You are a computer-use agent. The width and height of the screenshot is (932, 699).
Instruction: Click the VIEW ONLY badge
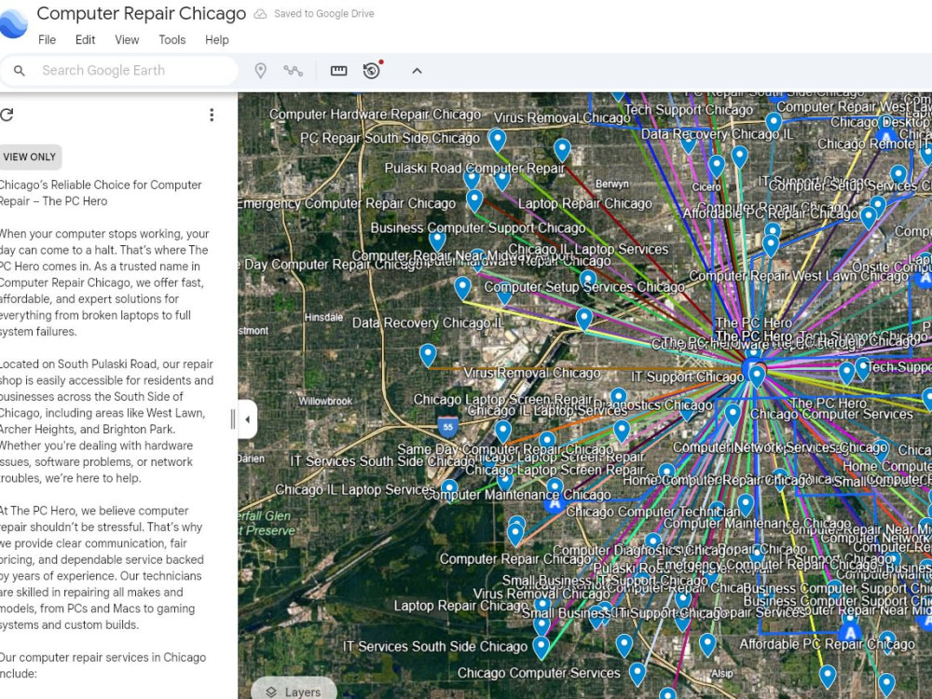point(30,157)
